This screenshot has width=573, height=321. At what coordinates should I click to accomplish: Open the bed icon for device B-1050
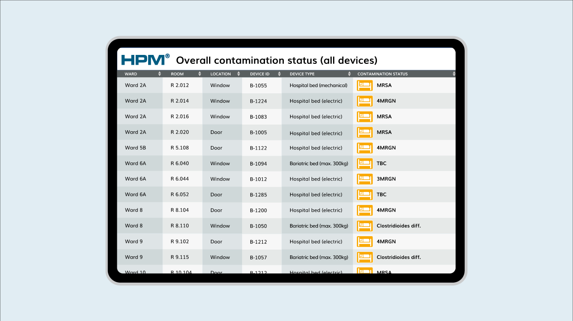(x=364, y=226)
